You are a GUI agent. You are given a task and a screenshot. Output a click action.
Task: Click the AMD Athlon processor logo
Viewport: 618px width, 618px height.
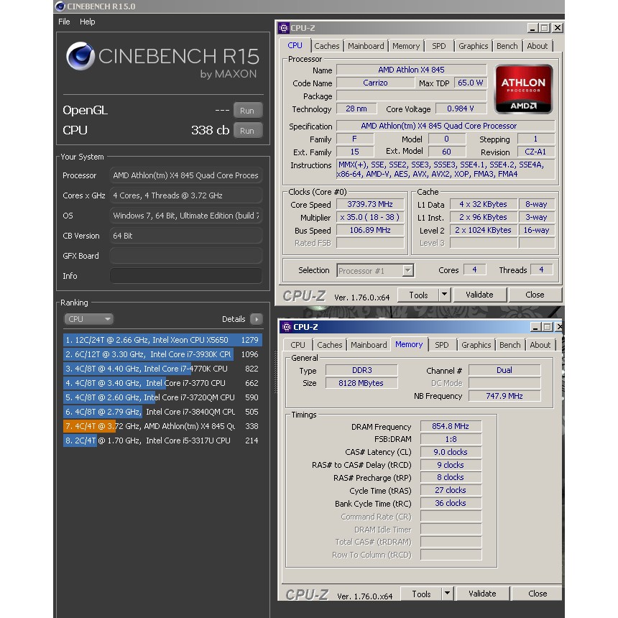point(524,89)
